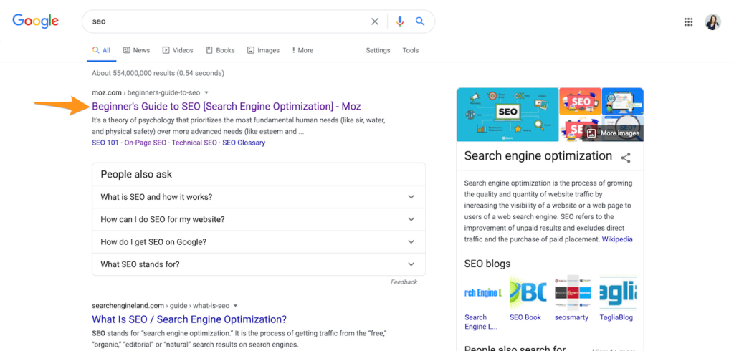Click More images button
734x351 pixels.
click(x=614, y=133)
